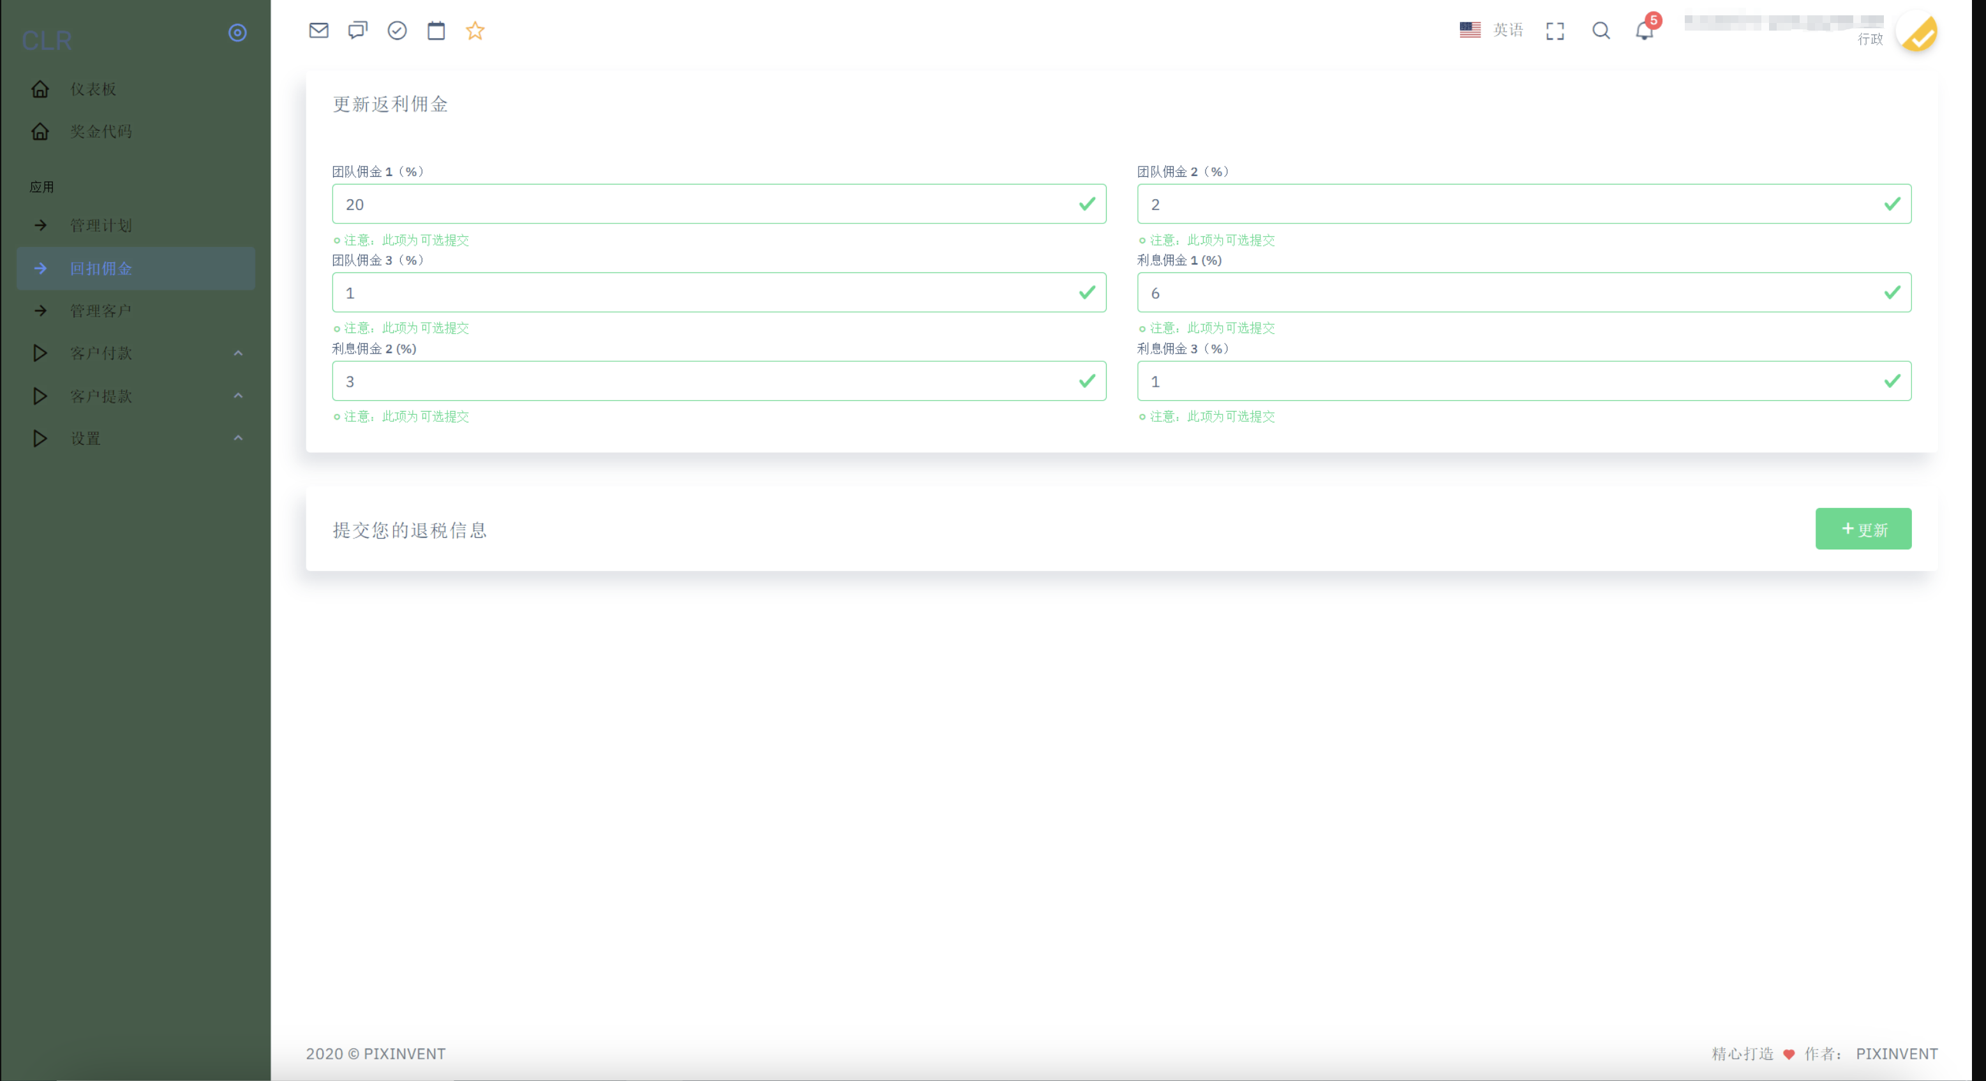Image resolution: width=1986 pixels, height=1081 pixels.
Task: Focus the 团队佣金 3 input field
Action: click(719, 292)
